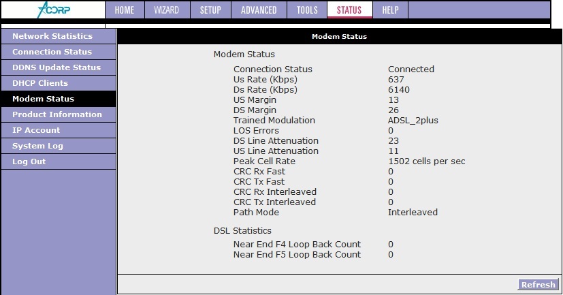Click the 'Path Mode' label

(257, 213)
